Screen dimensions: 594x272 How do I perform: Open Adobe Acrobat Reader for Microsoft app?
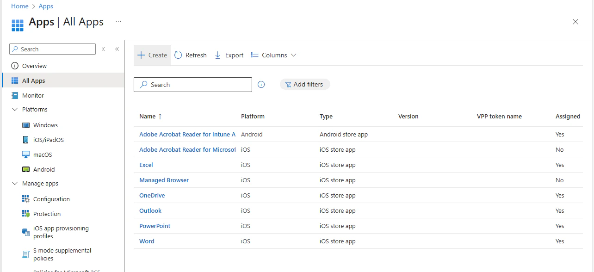click(187, 149)
